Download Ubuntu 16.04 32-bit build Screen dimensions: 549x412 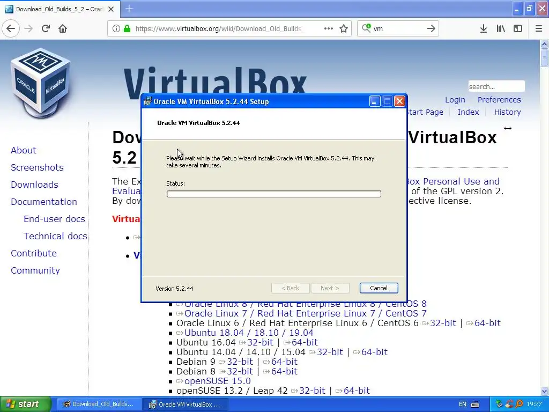(260, 342)
